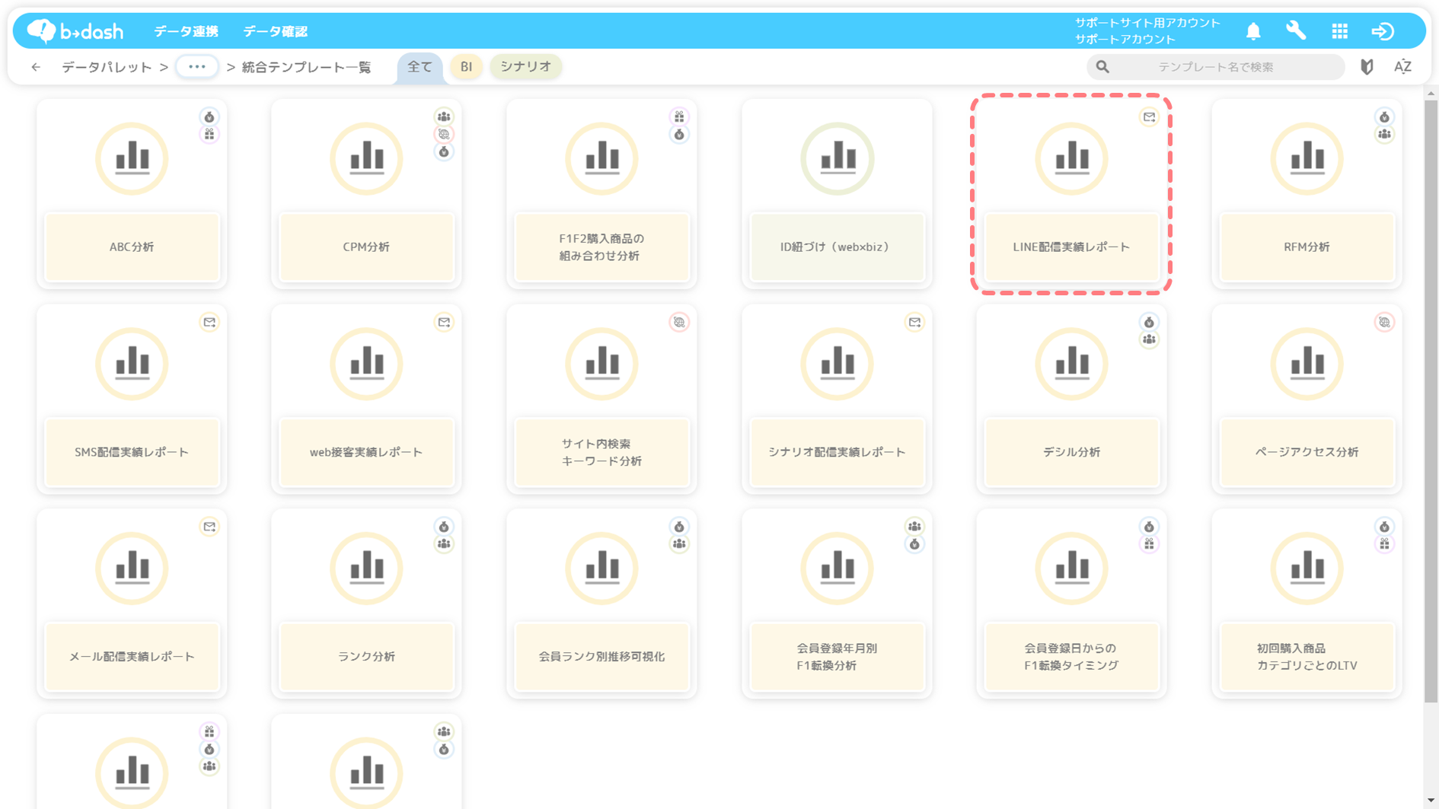Click the search magnifier icon
Viewport: 1439px width, 809px height.
point(1102,67)
